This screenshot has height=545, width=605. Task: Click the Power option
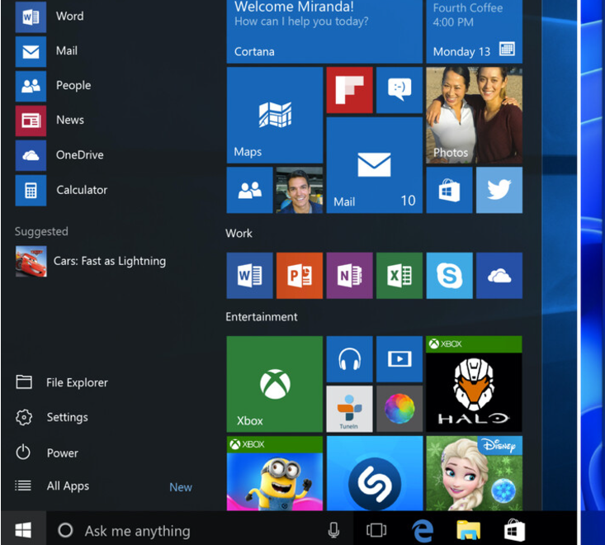coord(47,453)
